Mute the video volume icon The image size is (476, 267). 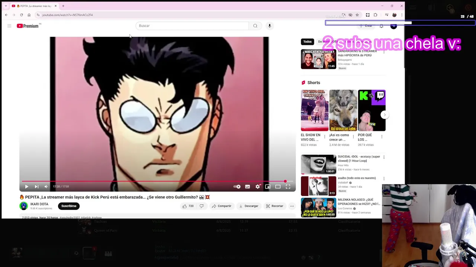46,187
